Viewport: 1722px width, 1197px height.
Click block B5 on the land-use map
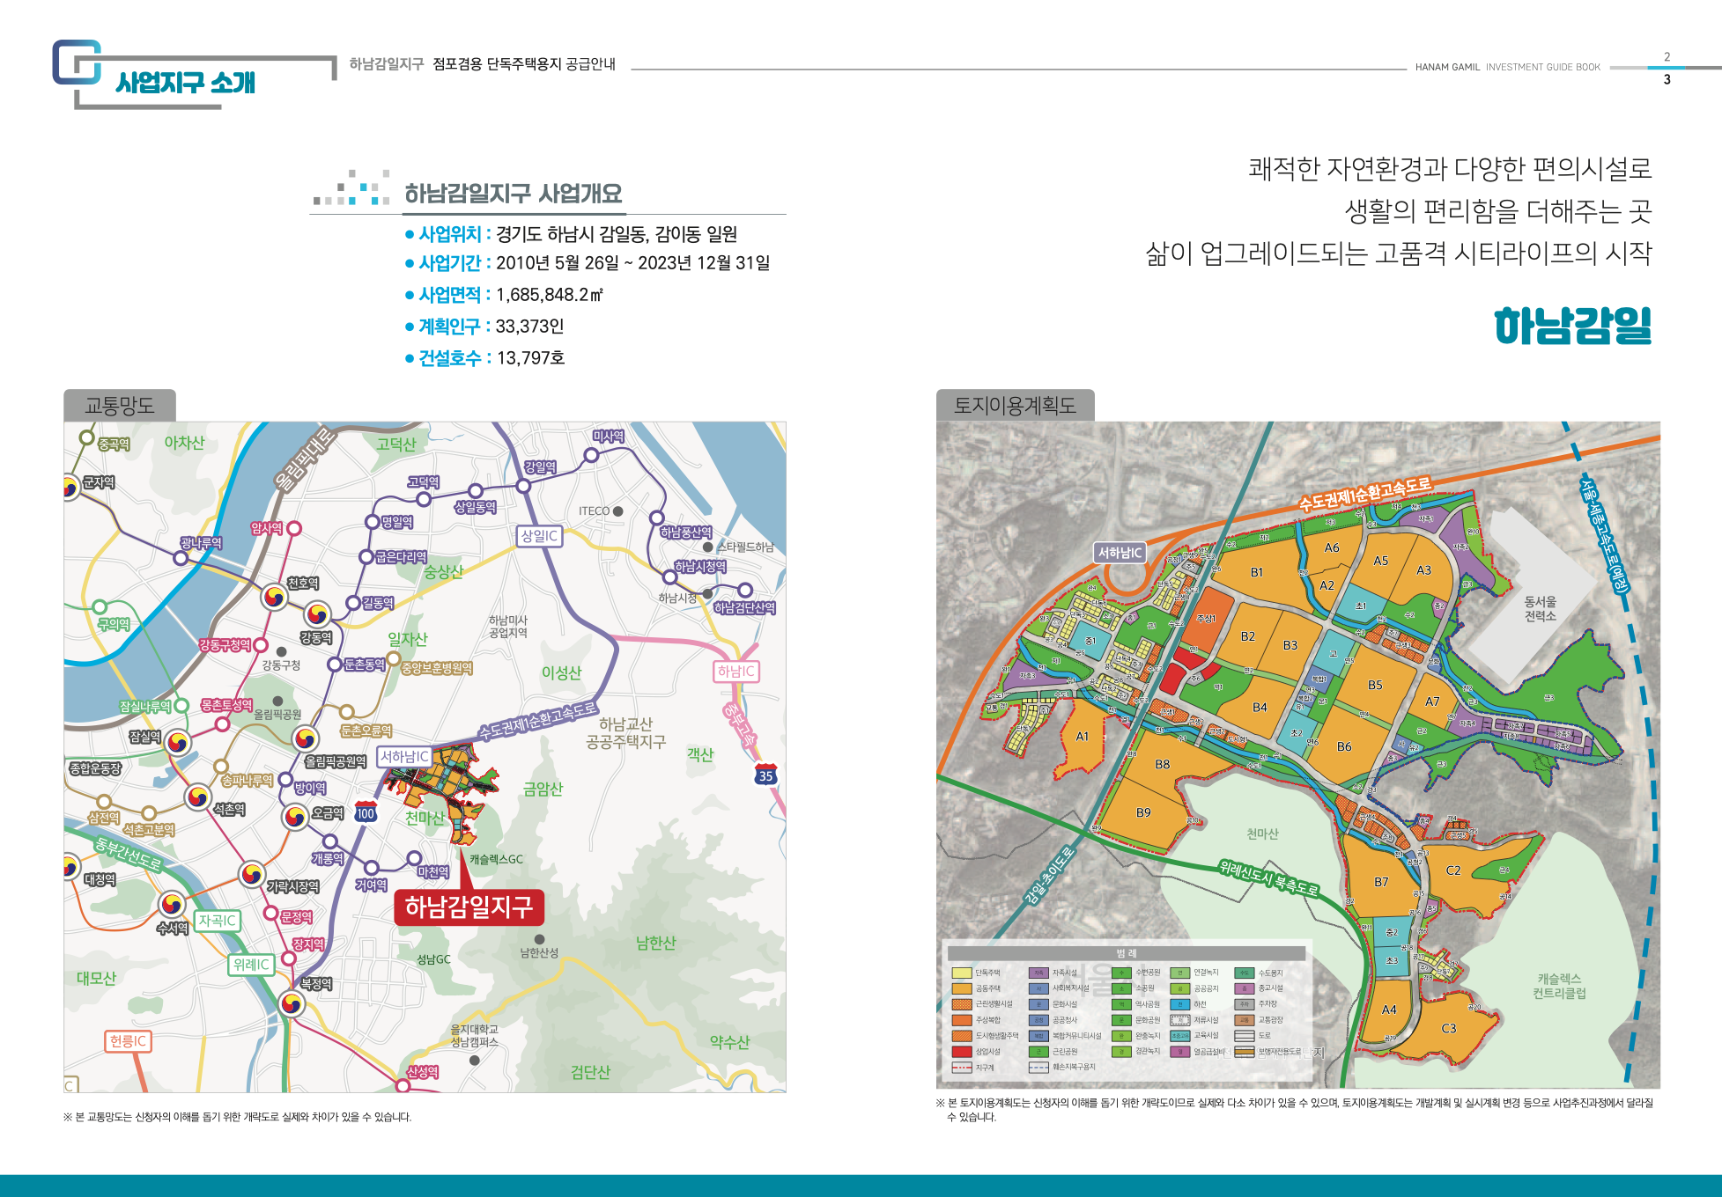pyautogui.click(x=1375, y=685)
